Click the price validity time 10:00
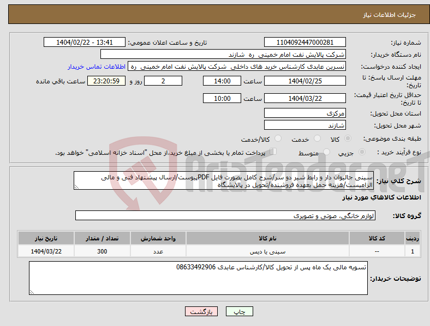This screenshot has width=430, height=326. 222,98
